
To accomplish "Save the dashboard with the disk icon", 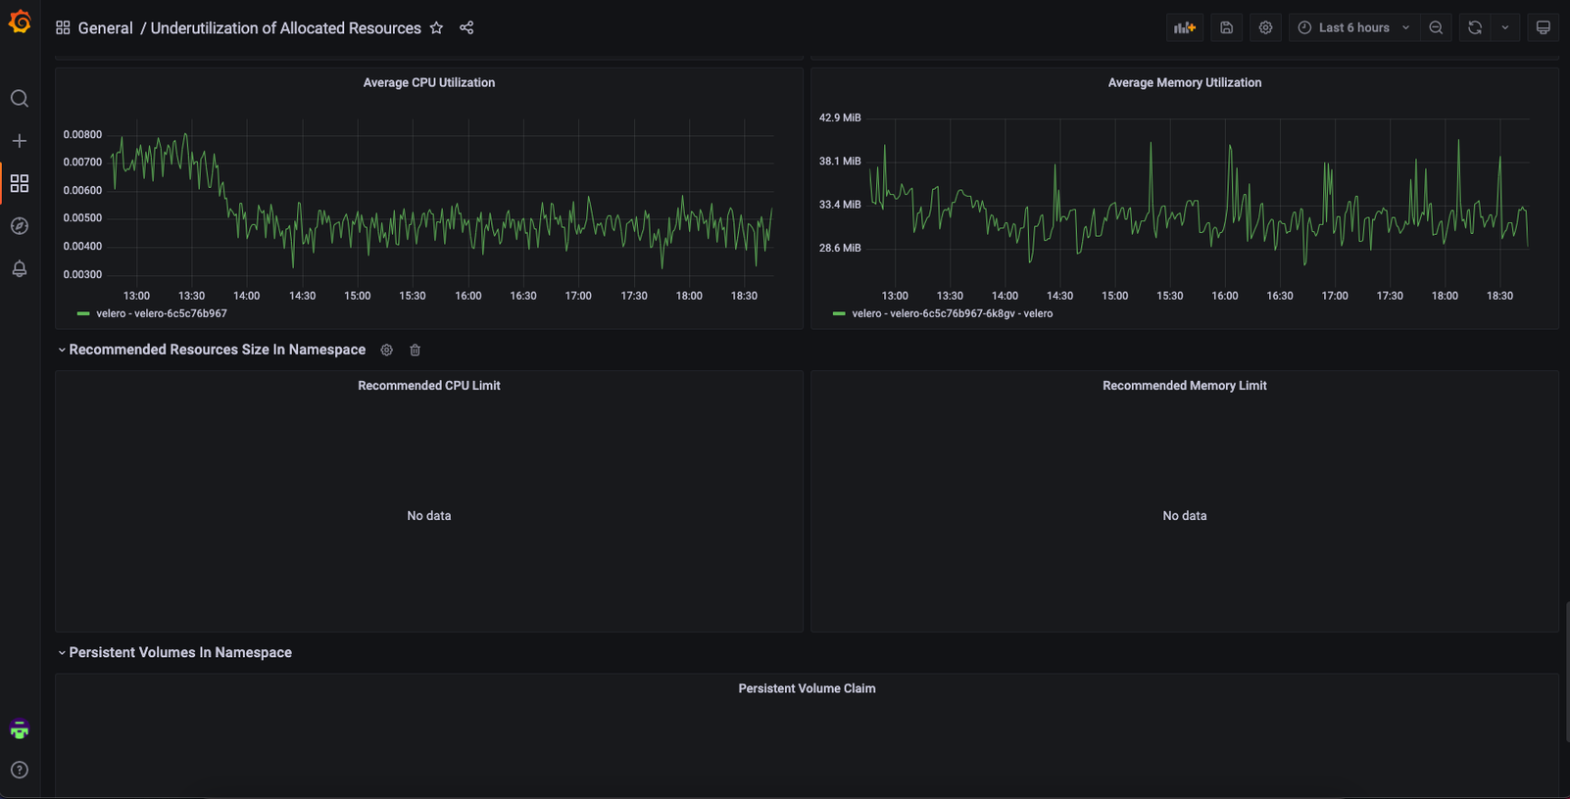I will (x=1226, y=27).
